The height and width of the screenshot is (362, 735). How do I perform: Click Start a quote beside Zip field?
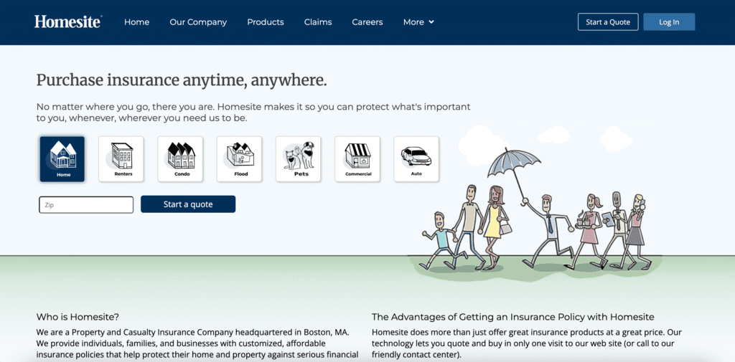pyautogui.click(x=188, y=204)
